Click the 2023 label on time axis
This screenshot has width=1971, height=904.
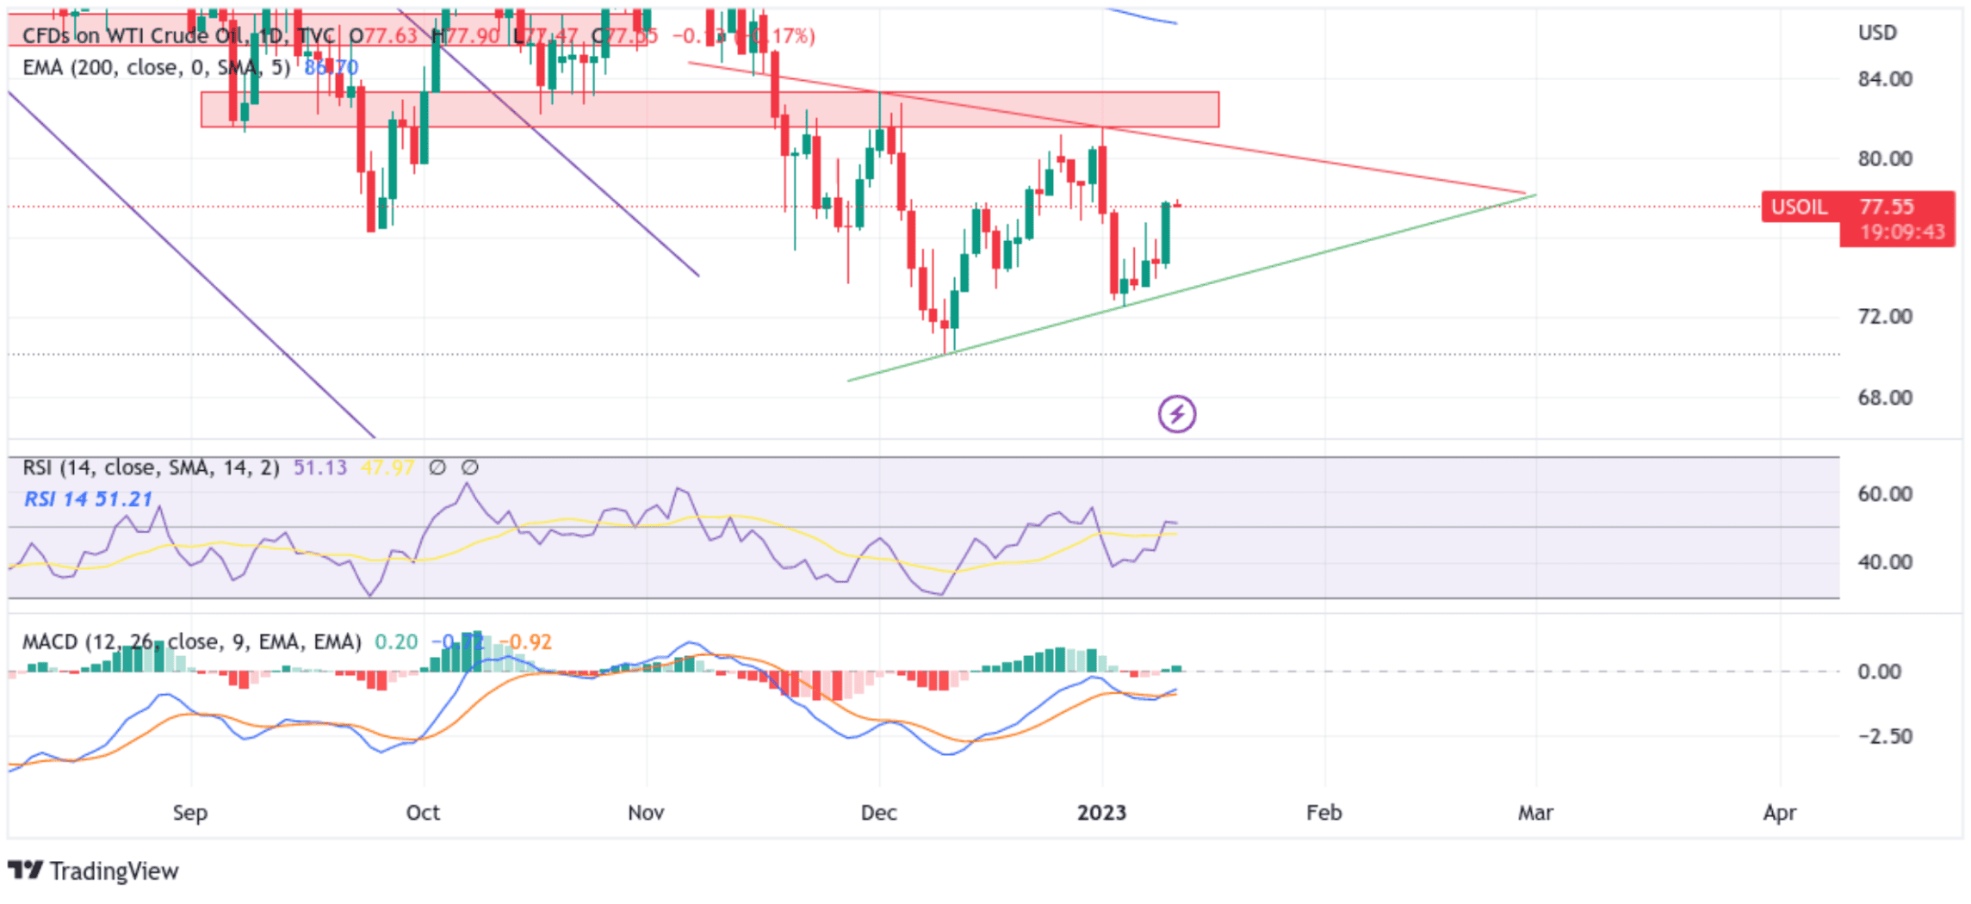tap(1101, 813)
